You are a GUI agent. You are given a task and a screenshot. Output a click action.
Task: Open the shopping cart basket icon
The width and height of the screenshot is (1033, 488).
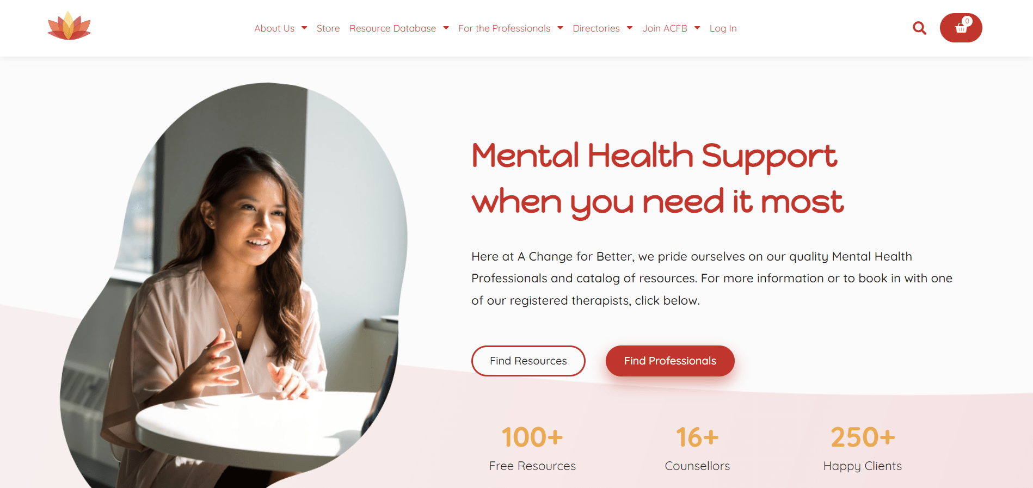point(961,28)
